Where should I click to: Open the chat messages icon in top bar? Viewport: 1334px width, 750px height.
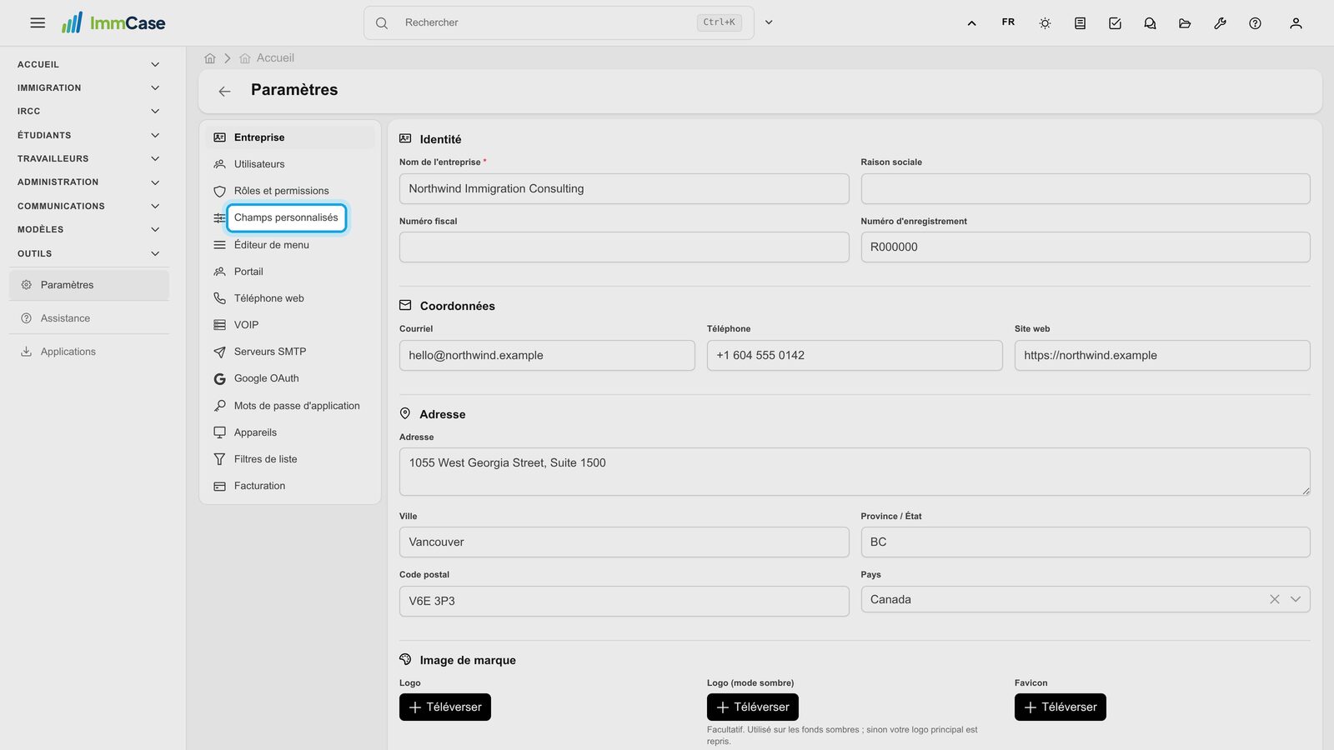pyautogui.click(x=1150, y=23)
